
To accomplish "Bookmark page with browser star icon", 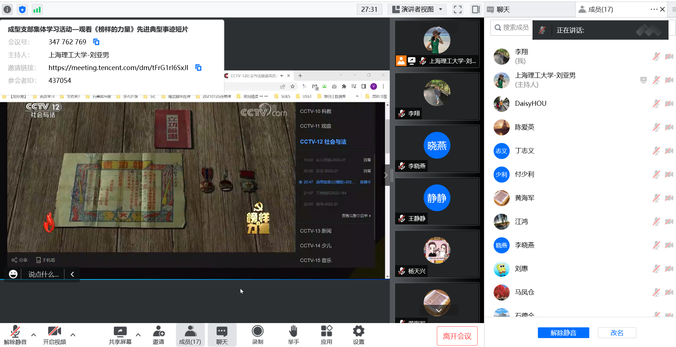I will (293, 86).
